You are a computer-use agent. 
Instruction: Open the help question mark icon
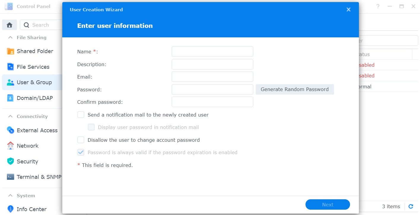coord(378,6)
